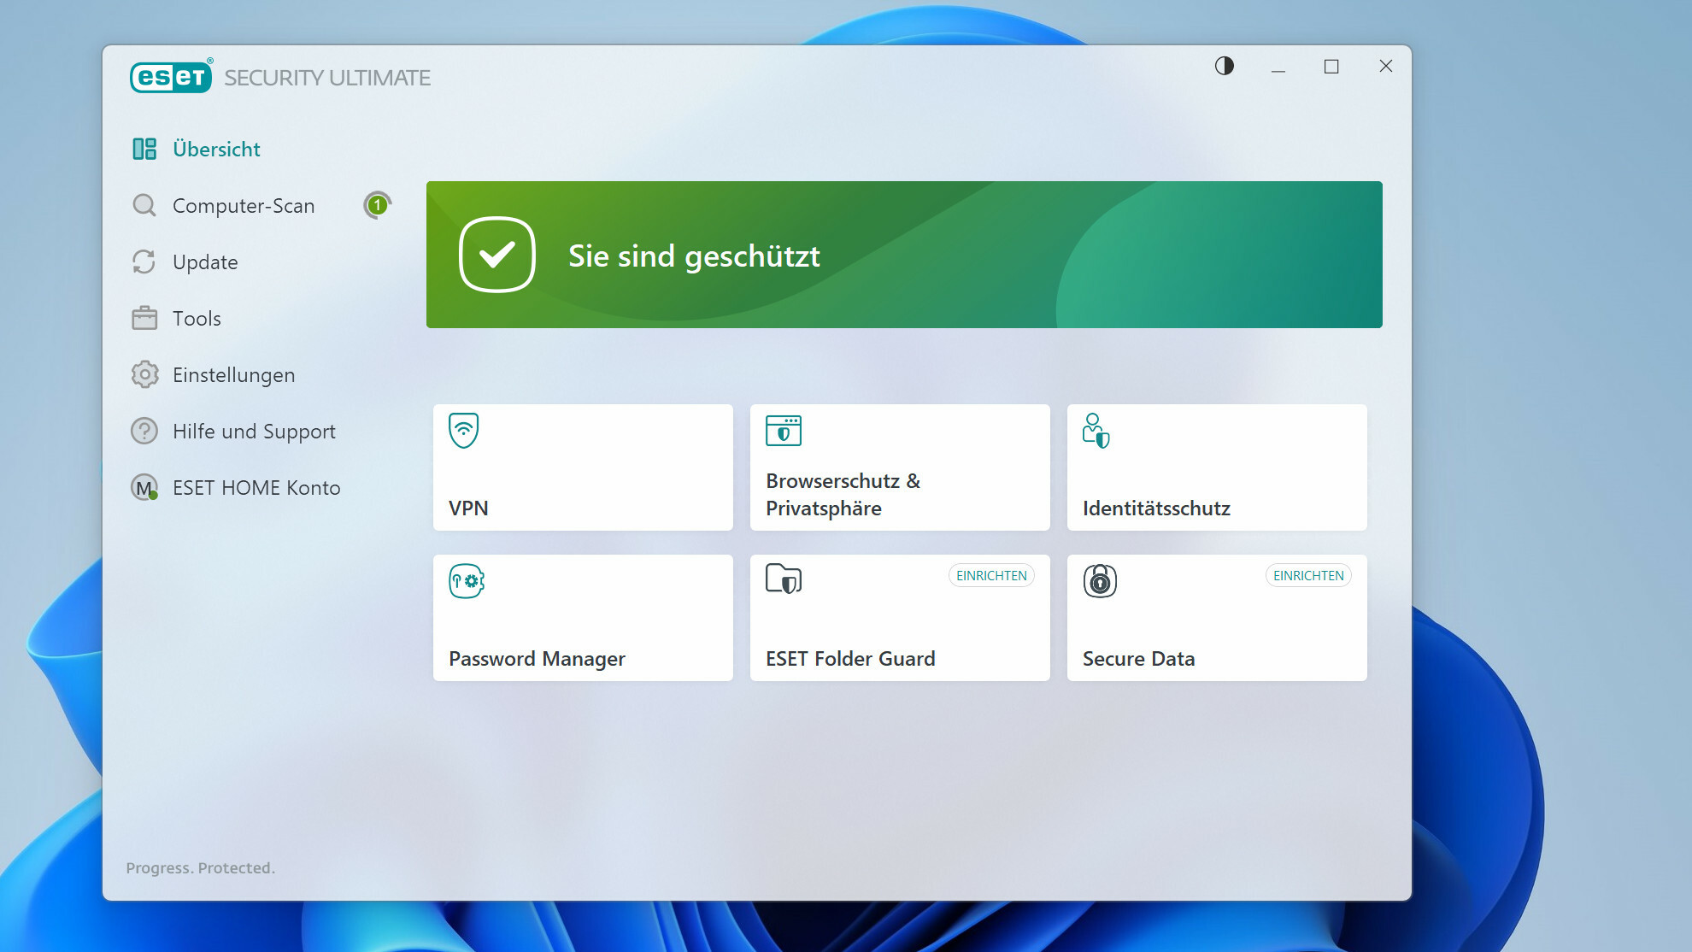Click the Password Manager key icon
Image resolution: width=1692 pixels, height=952 pixels.
pyautogui.click(x=465, y=581)
